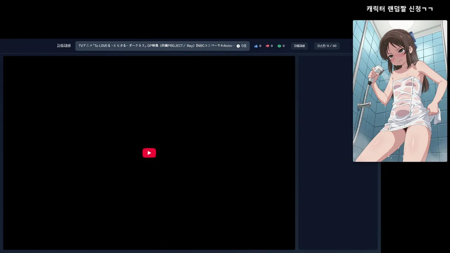Start the video with the red YouTube play button
This screenshot has height=253, width=450.
click(x=149, y=153)
